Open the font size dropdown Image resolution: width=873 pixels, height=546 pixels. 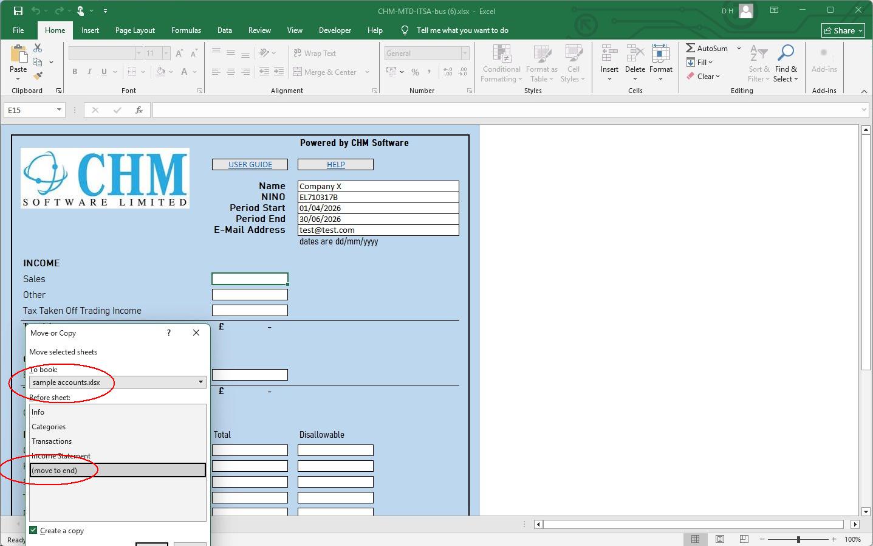(166, 54)
